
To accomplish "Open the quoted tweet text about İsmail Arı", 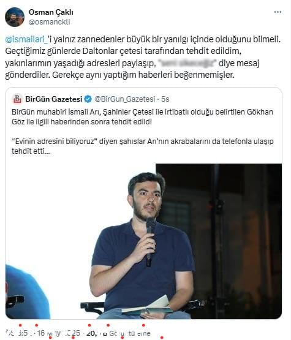I will tap(142, 117).
